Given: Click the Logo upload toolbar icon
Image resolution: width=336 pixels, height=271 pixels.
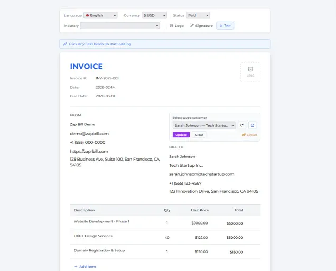Looking at the screenshot, I should 171,26.
